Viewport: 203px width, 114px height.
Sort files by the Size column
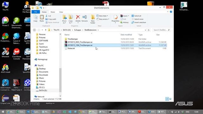pyautogui.click(x=158, y=35)
